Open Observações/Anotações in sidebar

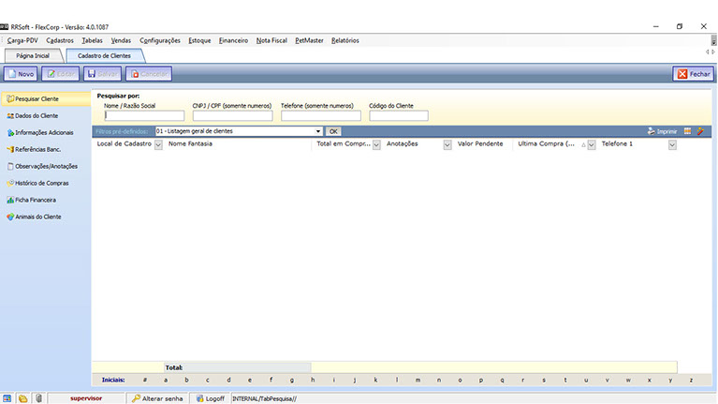tap(45, 166)
